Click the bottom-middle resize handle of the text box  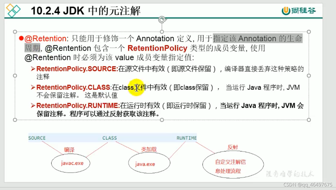click(162, 120)
